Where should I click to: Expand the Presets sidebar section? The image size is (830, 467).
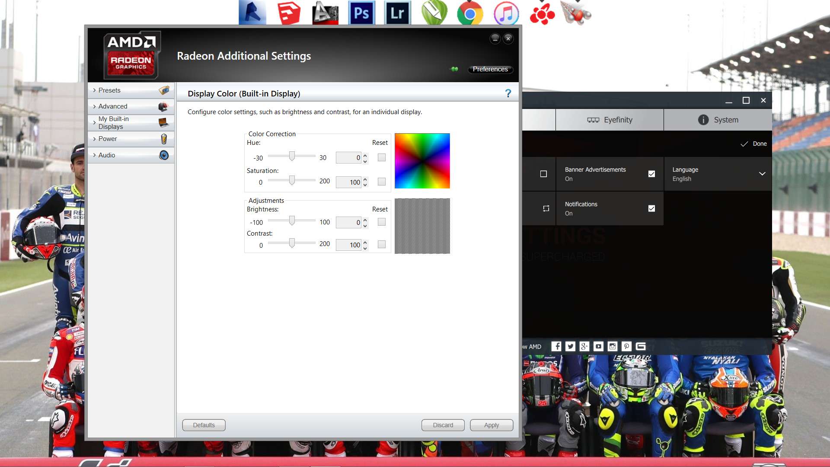point(109,90)
